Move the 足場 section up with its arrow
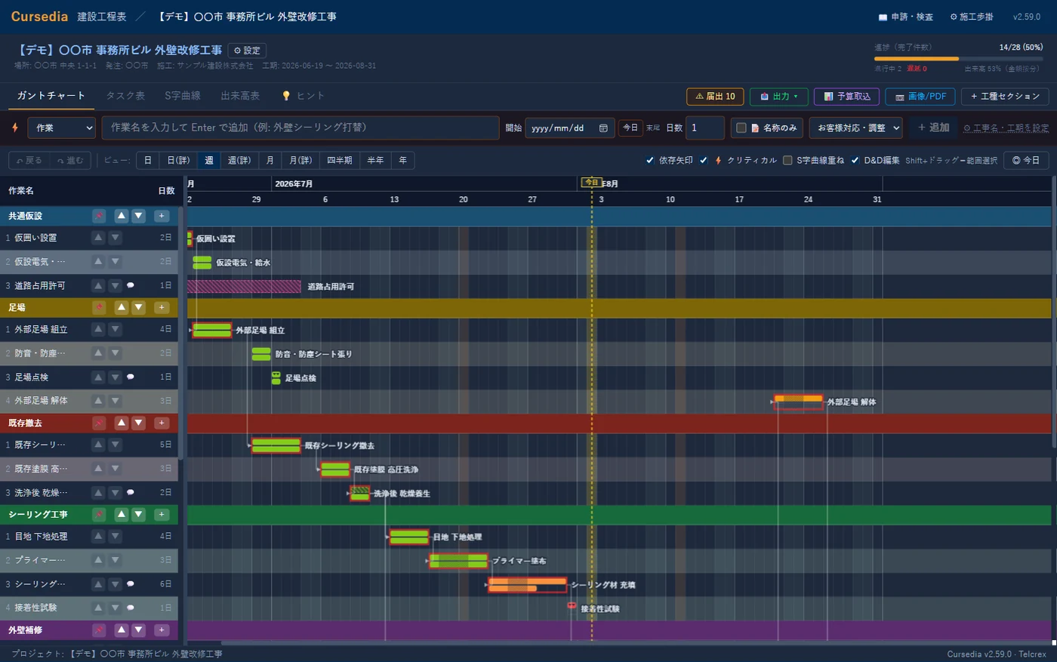 121,307
